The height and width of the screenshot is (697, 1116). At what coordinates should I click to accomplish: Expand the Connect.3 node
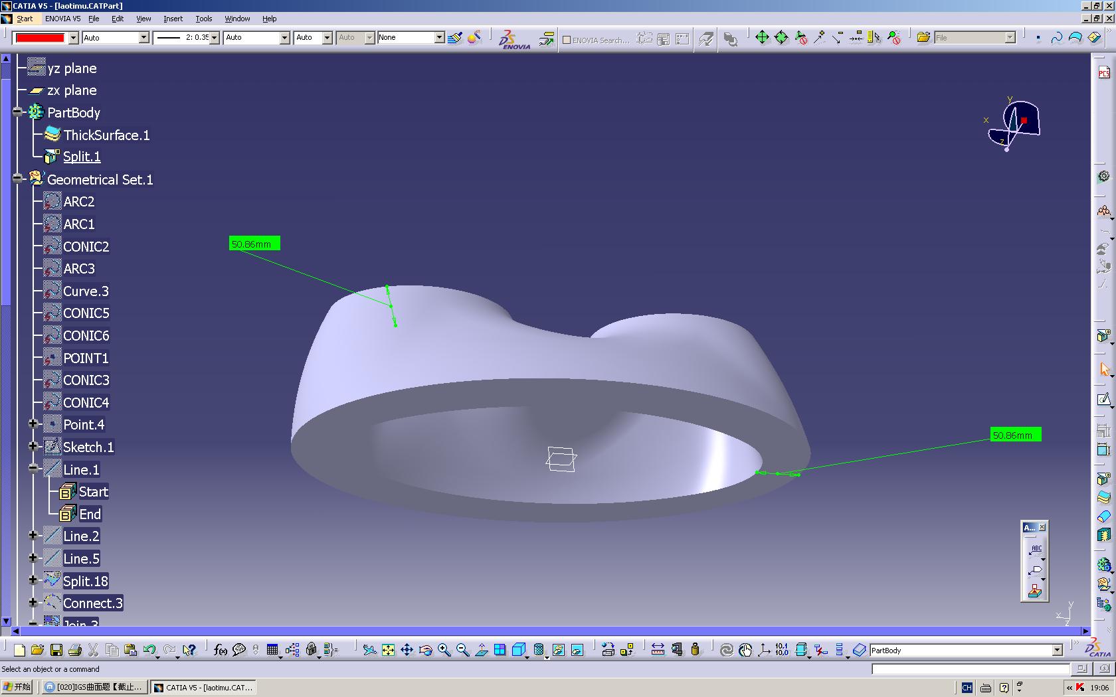tap(33, 602)
